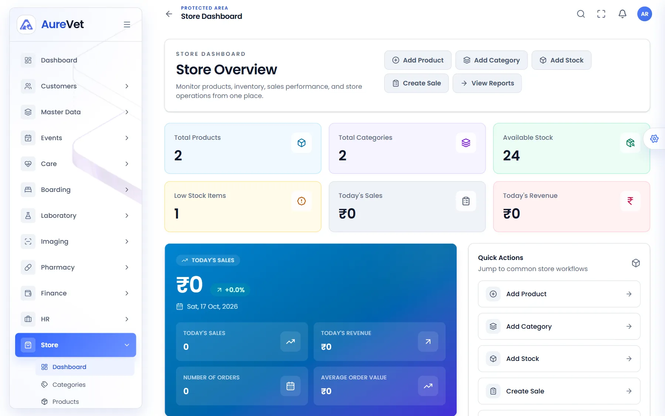
Task: Open Categories under Store
Action: tap(85, 385)
